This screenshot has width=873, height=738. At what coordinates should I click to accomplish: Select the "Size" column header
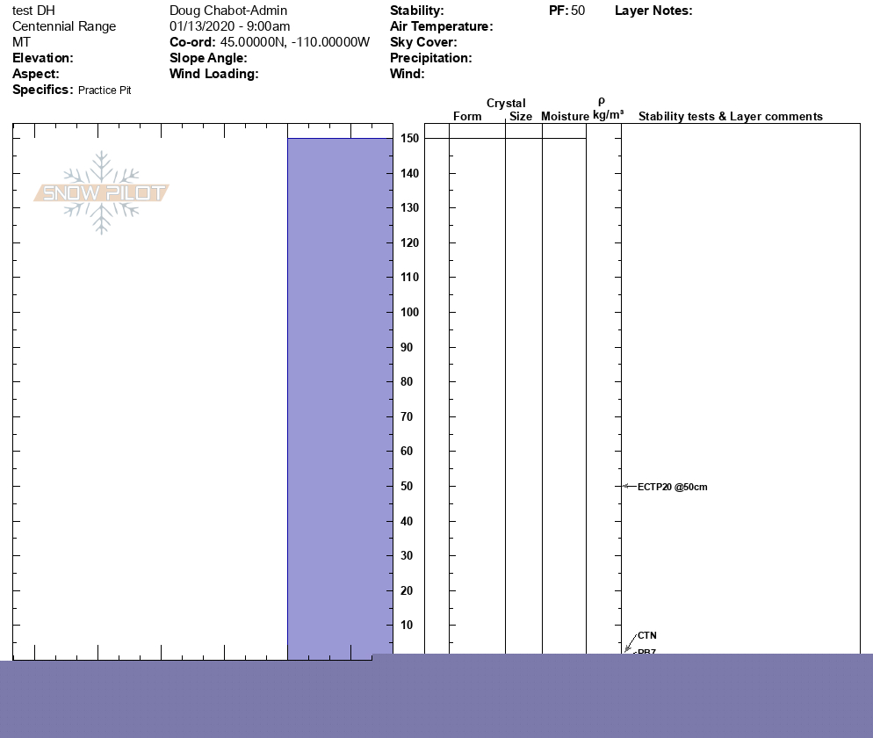point(521,116)
